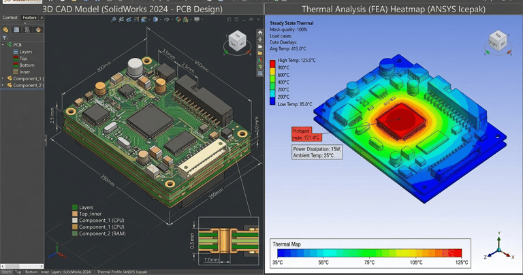Viewport: 523px width, 275px height.
Task: Click the Component_2 (RAM) legend entry
Action: pyautogui.click(x=99, y=233)
